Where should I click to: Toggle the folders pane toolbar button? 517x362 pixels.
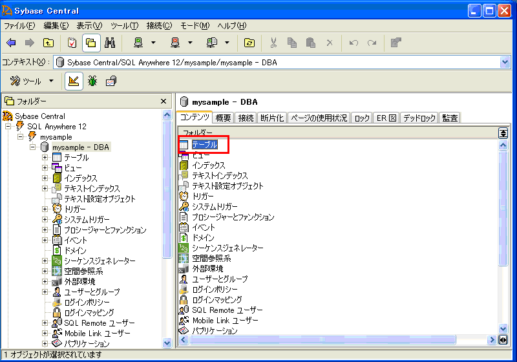pos(91,43)
